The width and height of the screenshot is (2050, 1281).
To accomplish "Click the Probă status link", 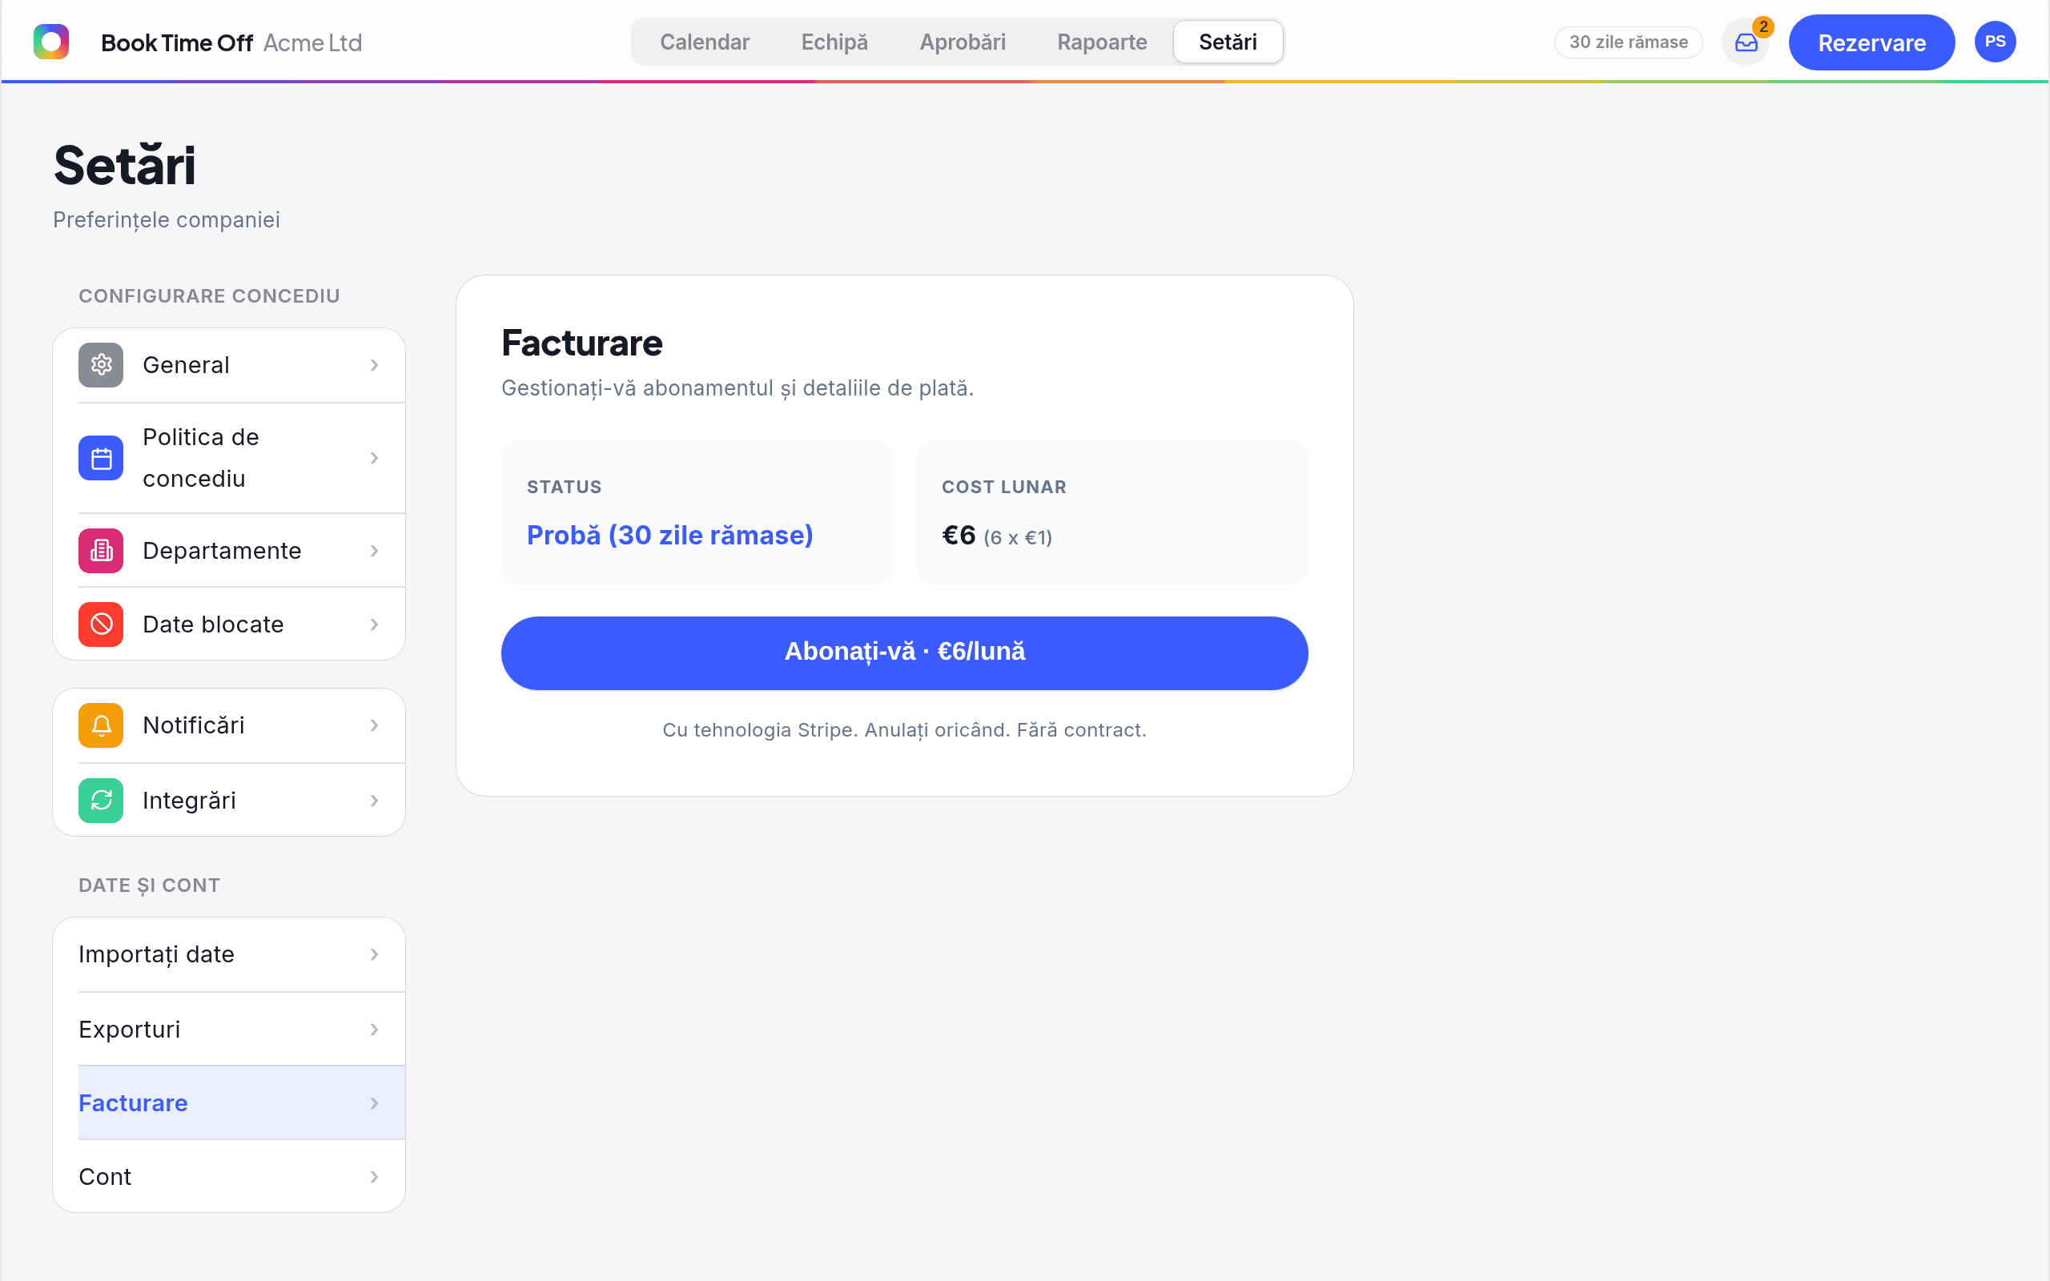I will tap(670, 536).
